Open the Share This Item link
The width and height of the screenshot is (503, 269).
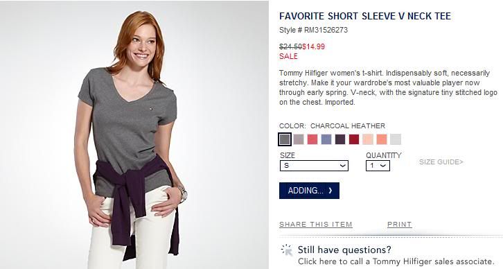pos(316,225)
